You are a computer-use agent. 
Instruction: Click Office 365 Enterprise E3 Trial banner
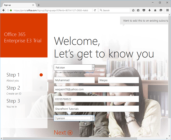(24, 35)
